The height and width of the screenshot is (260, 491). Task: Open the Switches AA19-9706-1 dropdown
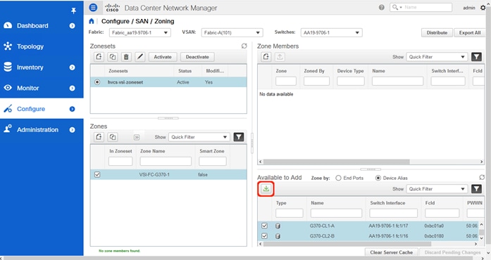331,32
